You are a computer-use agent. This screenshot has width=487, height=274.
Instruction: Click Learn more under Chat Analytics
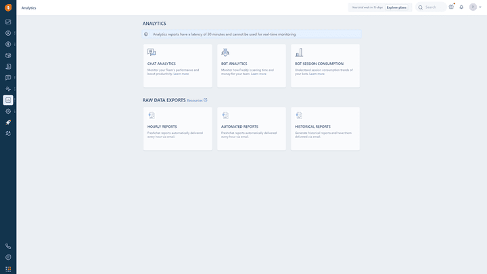point(181,74)
